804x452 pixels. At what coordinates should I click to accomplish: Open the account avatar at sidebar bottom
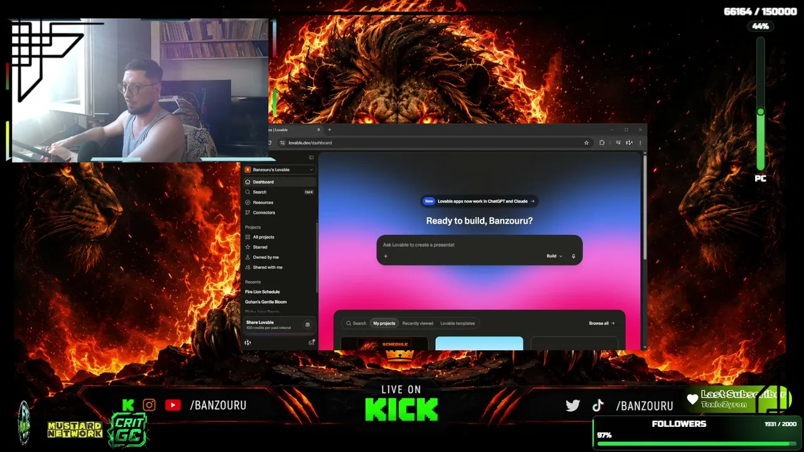pos(247,343)
